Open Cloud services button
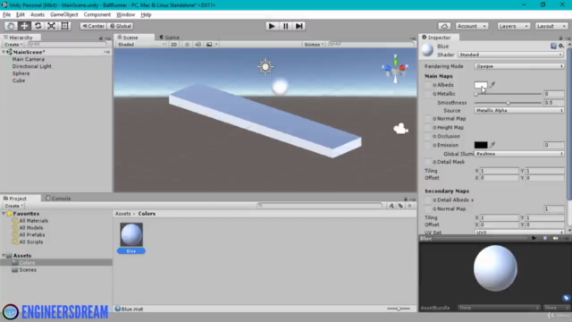This screenshot has height=322, width=572. click(444, 26)
